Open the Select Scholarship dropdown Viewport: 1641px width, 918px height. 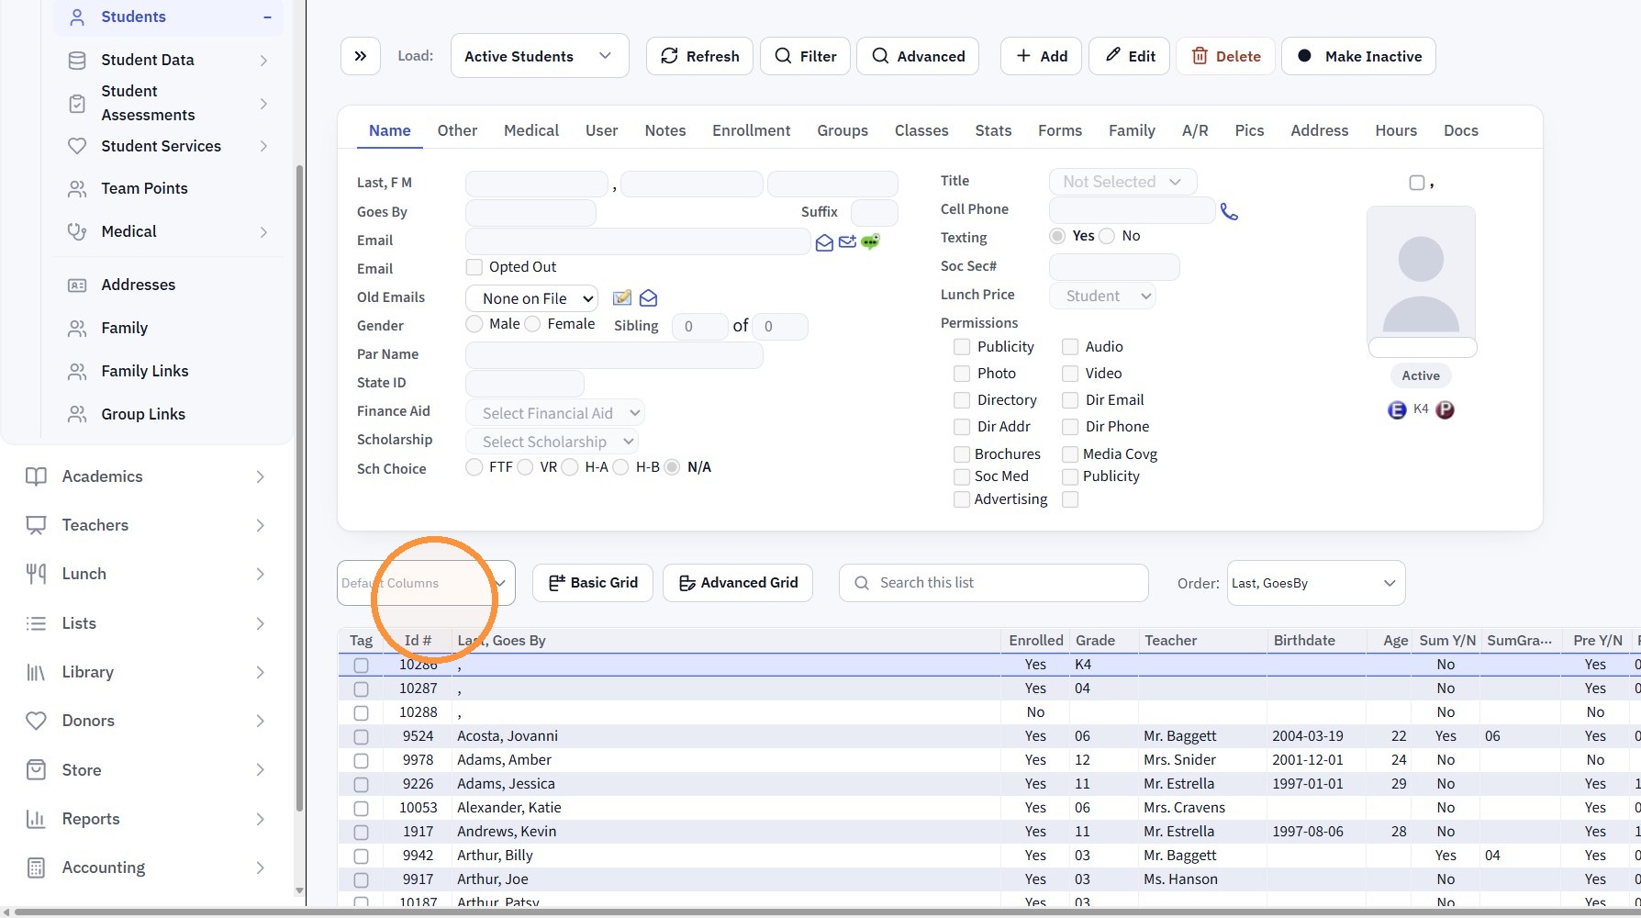tap(552, 442)
